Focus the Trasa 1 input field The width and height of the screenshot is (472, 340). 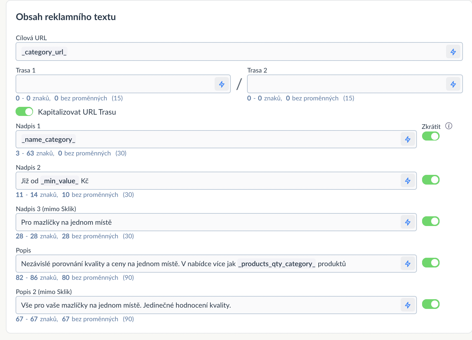tap(115, 84)
